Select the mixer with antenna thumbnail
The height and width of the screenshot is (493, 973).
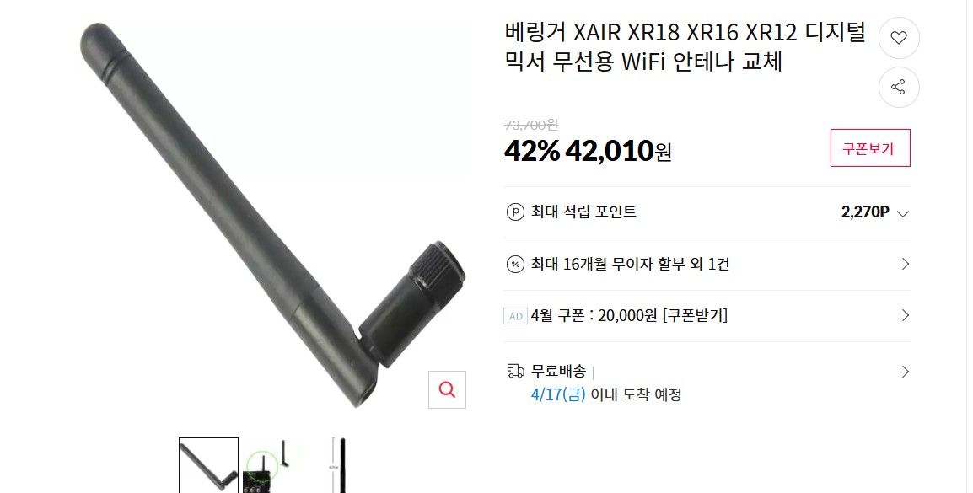coord(271,465)
